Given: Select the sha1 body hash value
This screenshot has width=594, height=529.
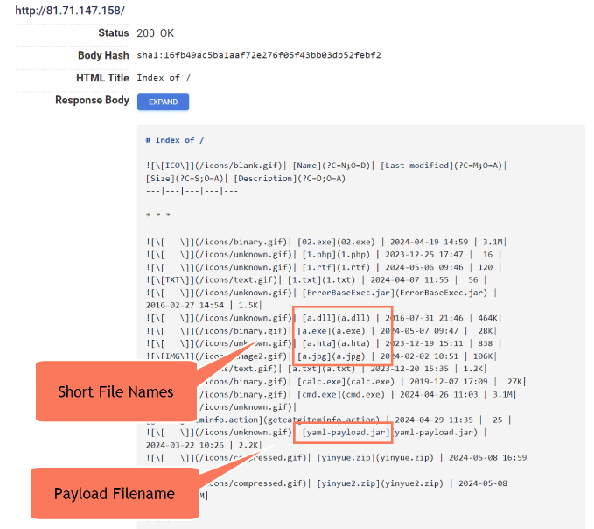Looking at the screenshot, I should (259, 55).
